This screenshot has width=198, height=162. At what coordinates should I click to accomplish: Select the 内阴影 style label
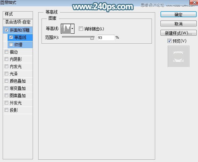click(x=16, y=59)
